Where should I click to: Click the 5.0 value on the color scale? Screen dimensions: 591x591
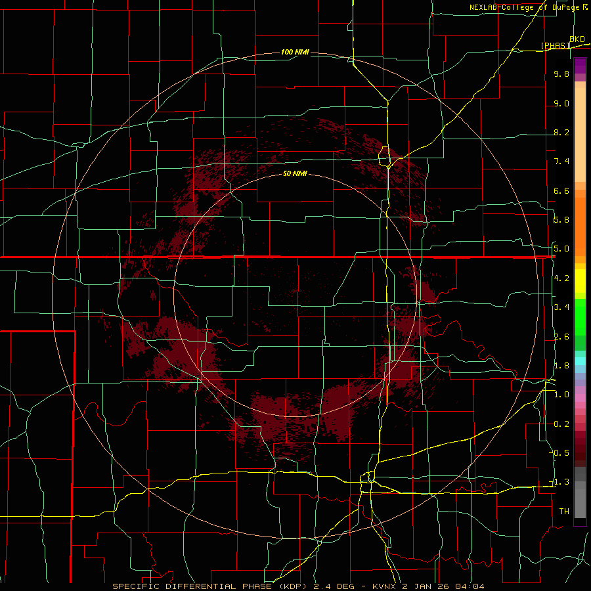tap(561, 249)
